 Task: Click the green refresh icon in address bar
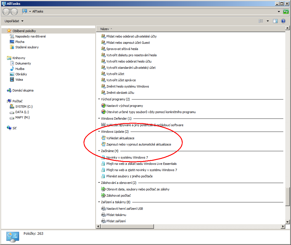coord(286,11)
